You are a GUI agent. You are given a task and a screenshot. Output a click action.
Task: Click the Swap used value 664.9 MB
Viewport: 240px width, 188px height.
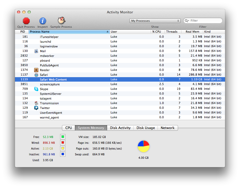point(98,154)
